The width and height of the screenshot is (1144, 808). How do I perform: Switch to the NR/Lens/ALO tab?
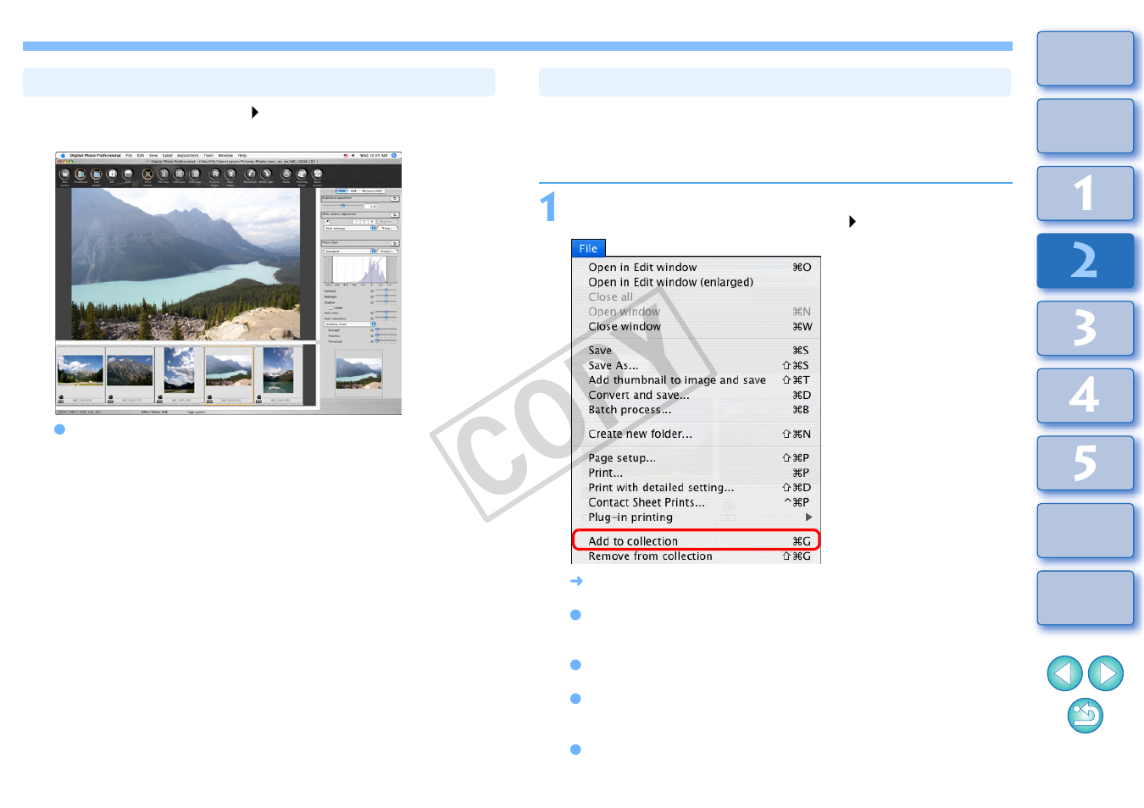tap(372, 191)
